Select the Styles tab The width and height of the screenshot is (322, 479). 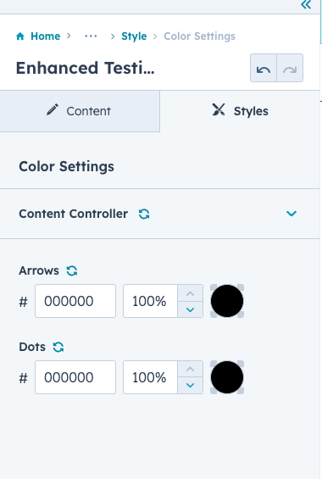(x=240, y=111)
